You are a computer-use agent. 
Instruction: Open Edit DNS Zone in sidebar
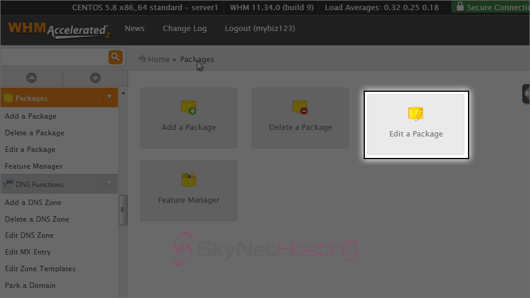[29, 235]
